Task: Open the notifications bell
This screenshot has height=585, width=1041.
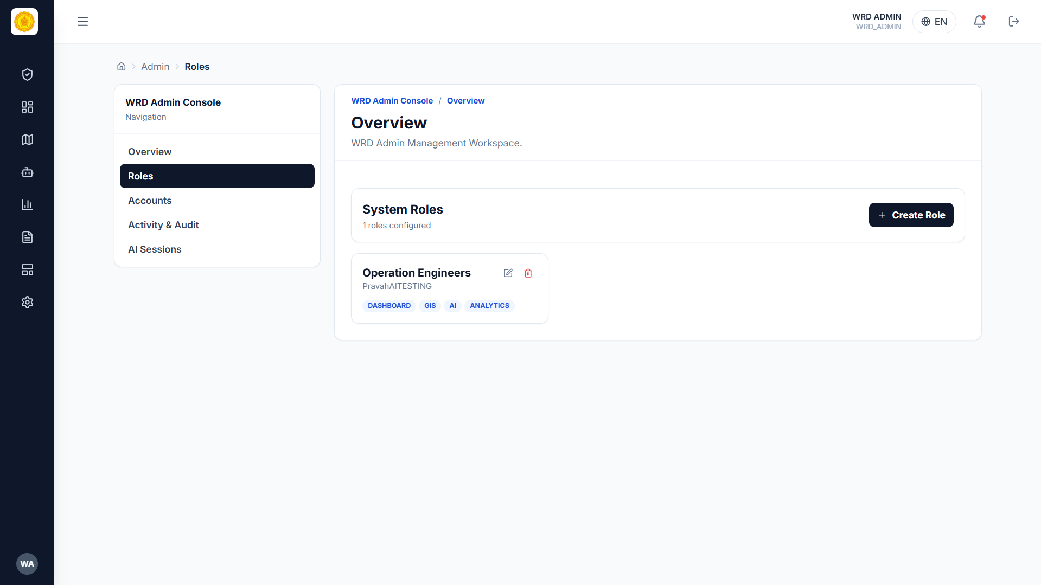Action: point(979,22)
